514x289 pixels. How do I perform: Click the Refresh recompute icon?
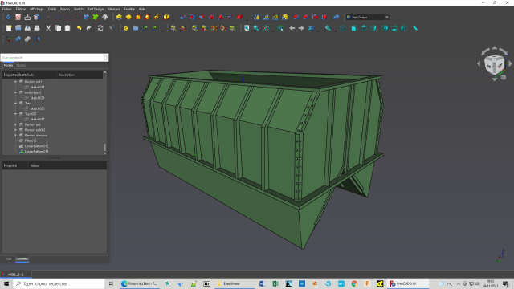click(100, 28)
